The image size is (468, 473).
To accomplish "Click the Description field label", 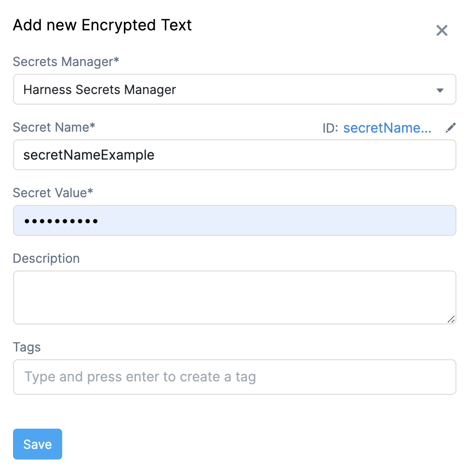I will coord(46,258).
